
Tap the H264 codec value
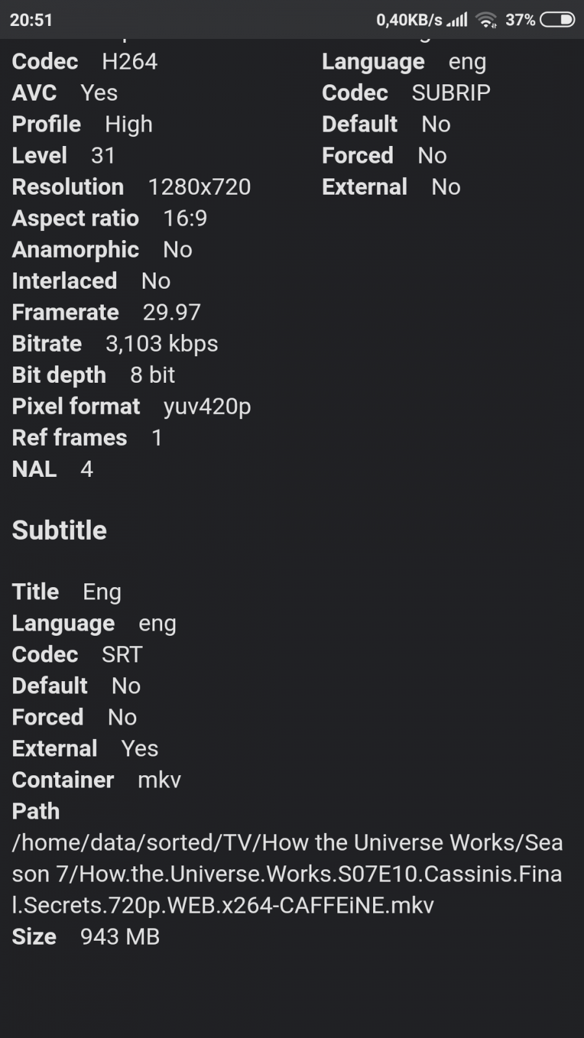click(x=130, y=62)
